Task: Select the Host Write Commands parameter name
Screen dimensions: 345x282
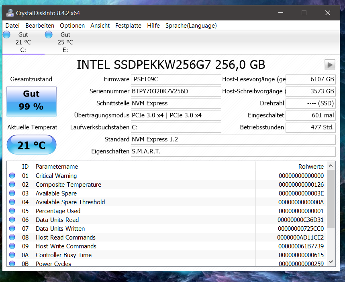Action: coord(66,246)
